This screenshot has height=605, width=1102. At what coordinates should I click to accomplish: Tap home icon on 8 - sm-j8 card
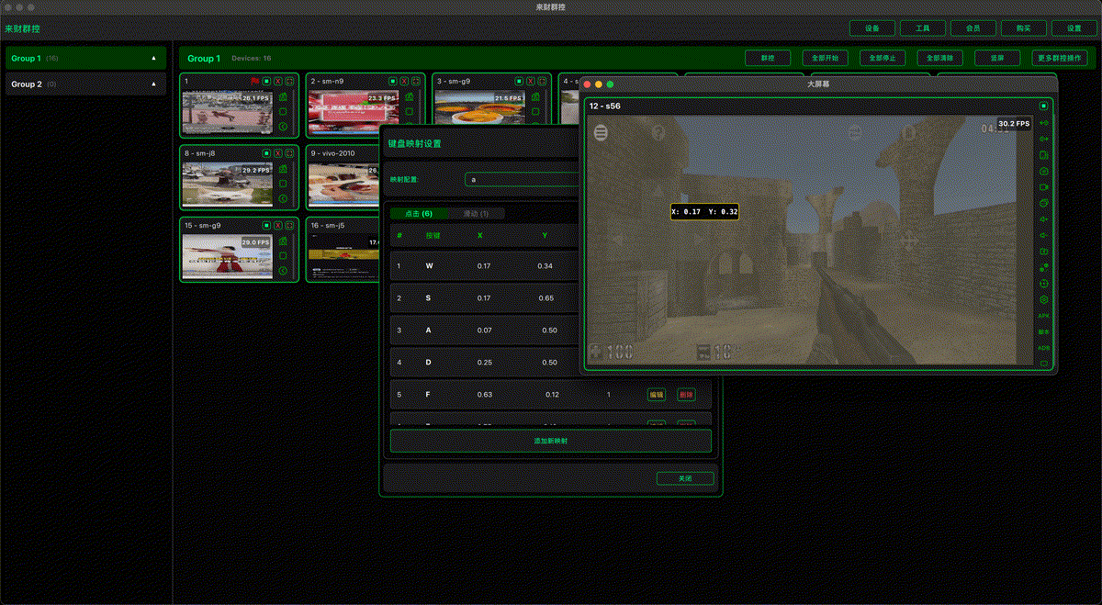click(283, 168)
